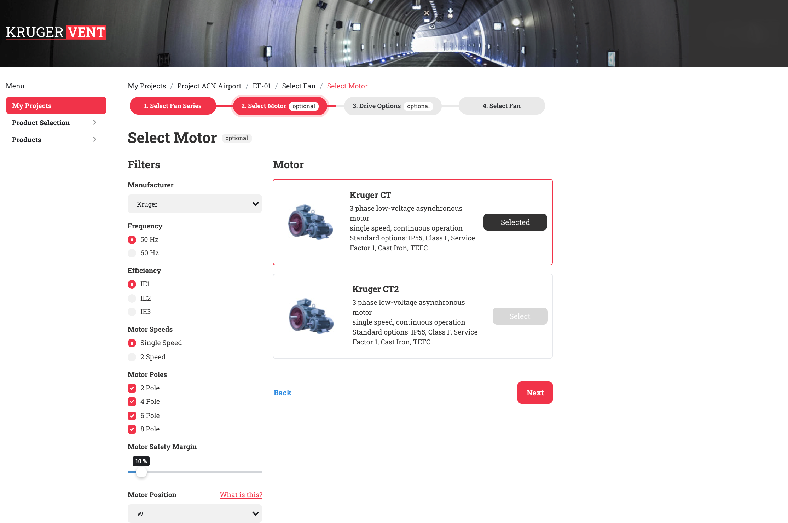
Task: Uncheck the 4 Pole checkbox
Action: pyautogui.click(x=132, y=401)
